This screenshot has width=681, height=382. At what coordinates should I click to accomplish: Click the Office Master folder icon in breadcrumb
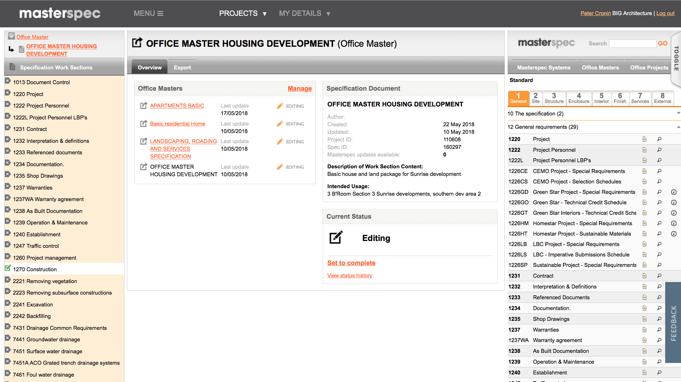click(x=12, y=36)
